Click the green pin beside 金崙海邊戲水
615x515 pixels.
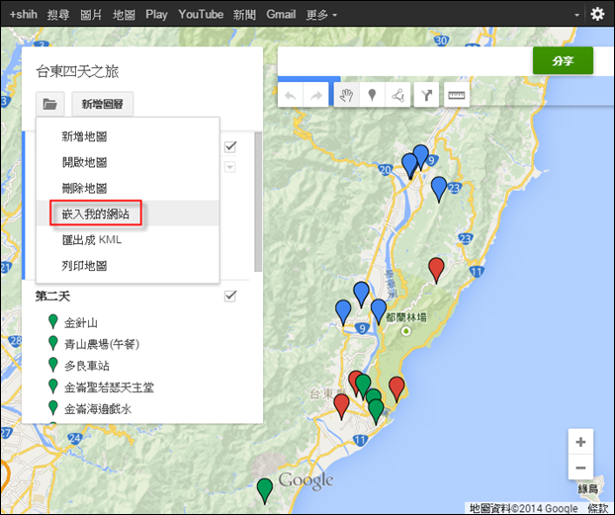(53, 407)
